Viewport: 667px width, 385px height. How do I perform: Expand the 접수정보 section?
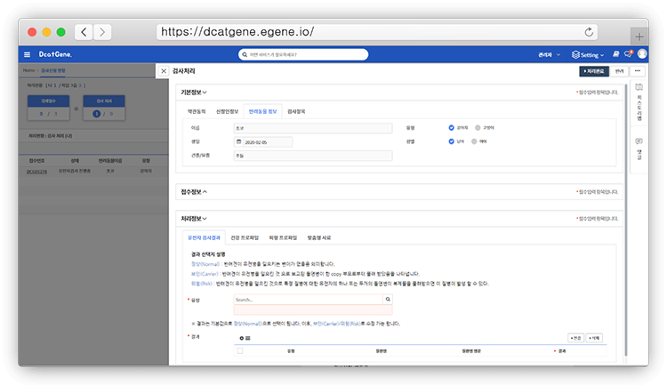(194, 191)
